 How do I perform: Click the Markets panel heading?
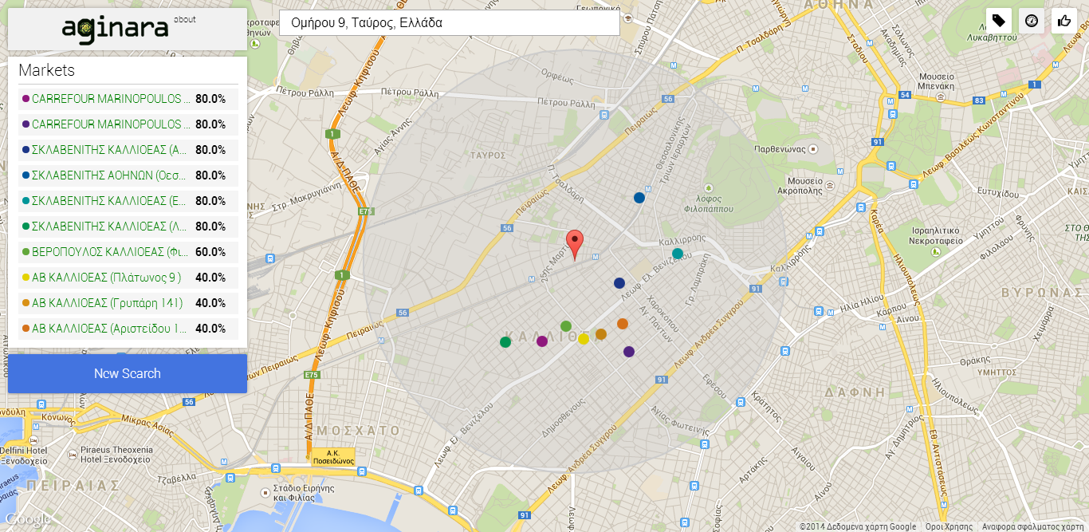click(x=47, y=70)
